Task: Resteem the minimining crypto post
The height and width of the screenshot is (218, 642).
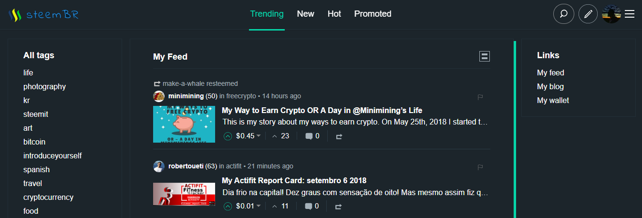Action: (x=339, y=136)
